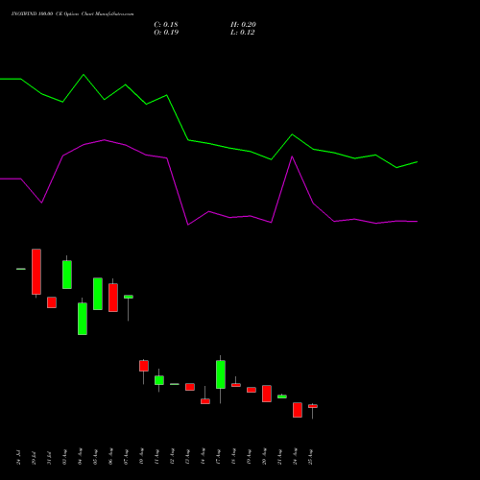The image size is (480, 480).
Task: Click the tall red candlestick for 29 Jul
Action: click(36, 272)
